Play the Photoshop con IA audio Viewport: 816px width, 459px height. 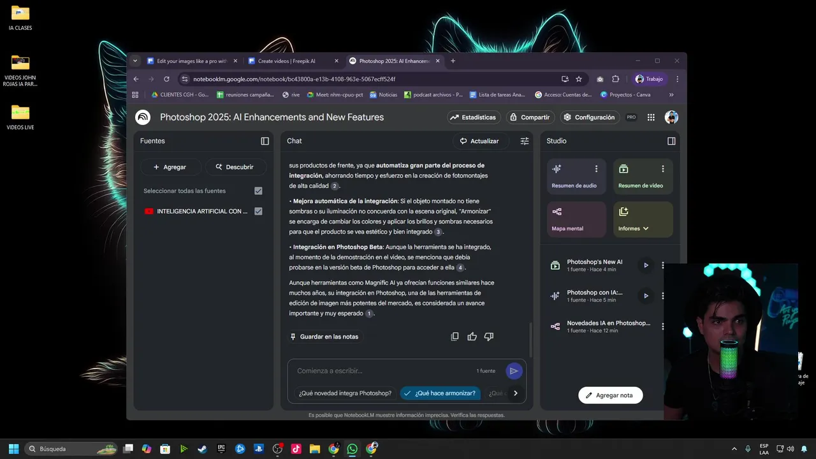pos(646,296)
